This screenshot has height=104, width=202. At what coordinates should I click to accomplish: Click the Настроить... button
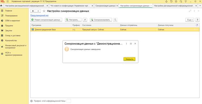73,20
